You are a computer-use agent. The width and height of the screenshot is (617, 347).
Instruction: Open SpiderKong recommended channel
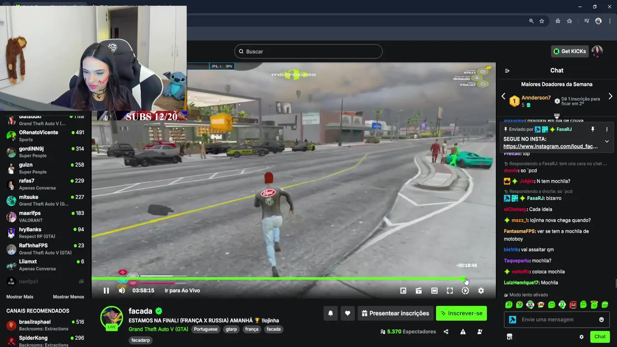tap(45, 341)
